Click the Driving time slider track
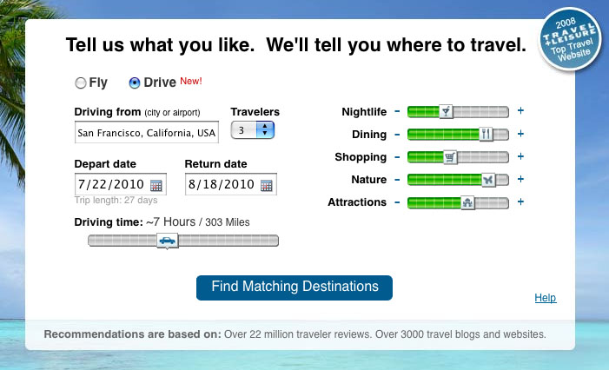 click(x=235, y=241)
